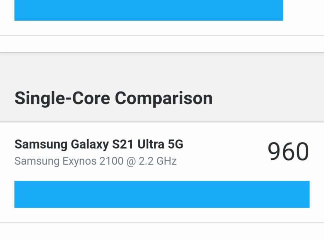Click the Samsung word in gray subtitle
This screenshot has width=324, height=240.
coord(37,161)
